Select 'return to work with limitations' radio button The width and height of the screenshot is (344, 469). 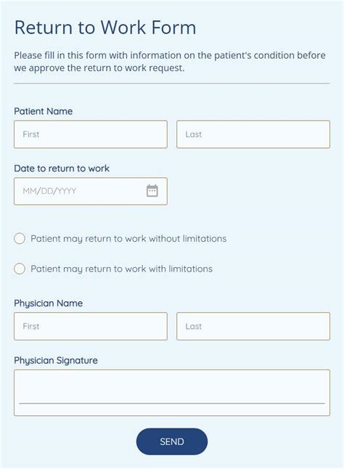(20, 269)
